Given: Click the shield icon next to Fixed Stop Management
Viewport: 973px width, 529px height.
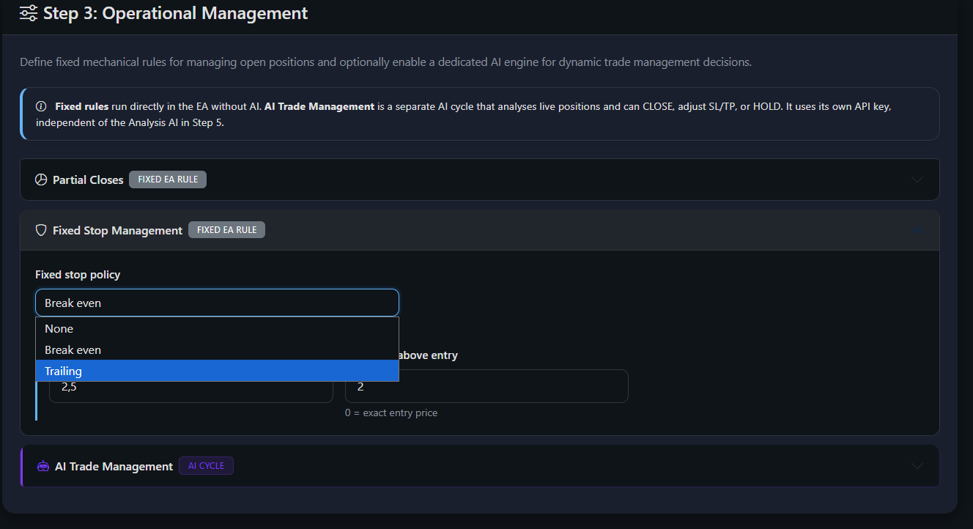Looking at the screenshot, I should pos(41,230).
